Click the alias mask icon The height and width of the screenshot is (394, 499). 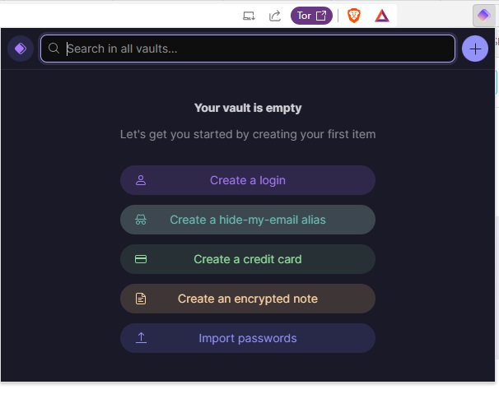click(x=141, y=220)
